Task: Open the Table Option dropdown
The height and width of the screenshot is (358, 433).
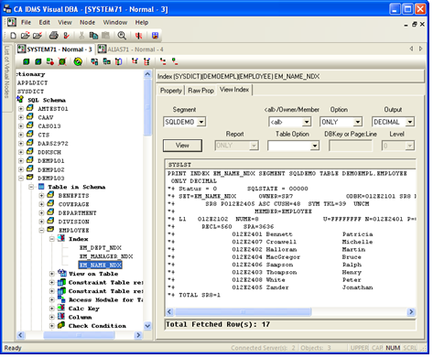Action: pyautogui.click(x=315, y=146)
